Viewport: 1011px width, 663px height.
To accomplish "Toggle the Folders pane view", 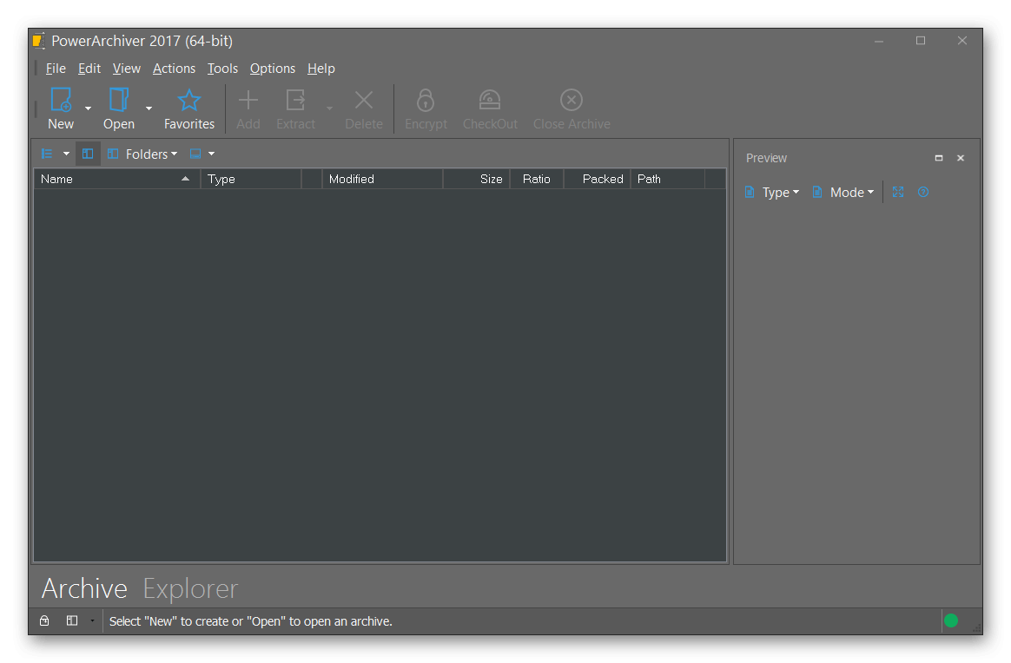I will [142, 154].
